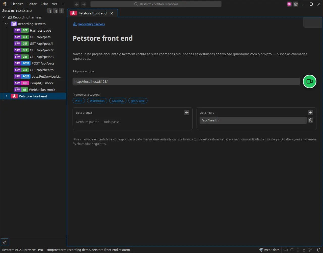
Task: Open the RD user profile badge
Action: 289,4
